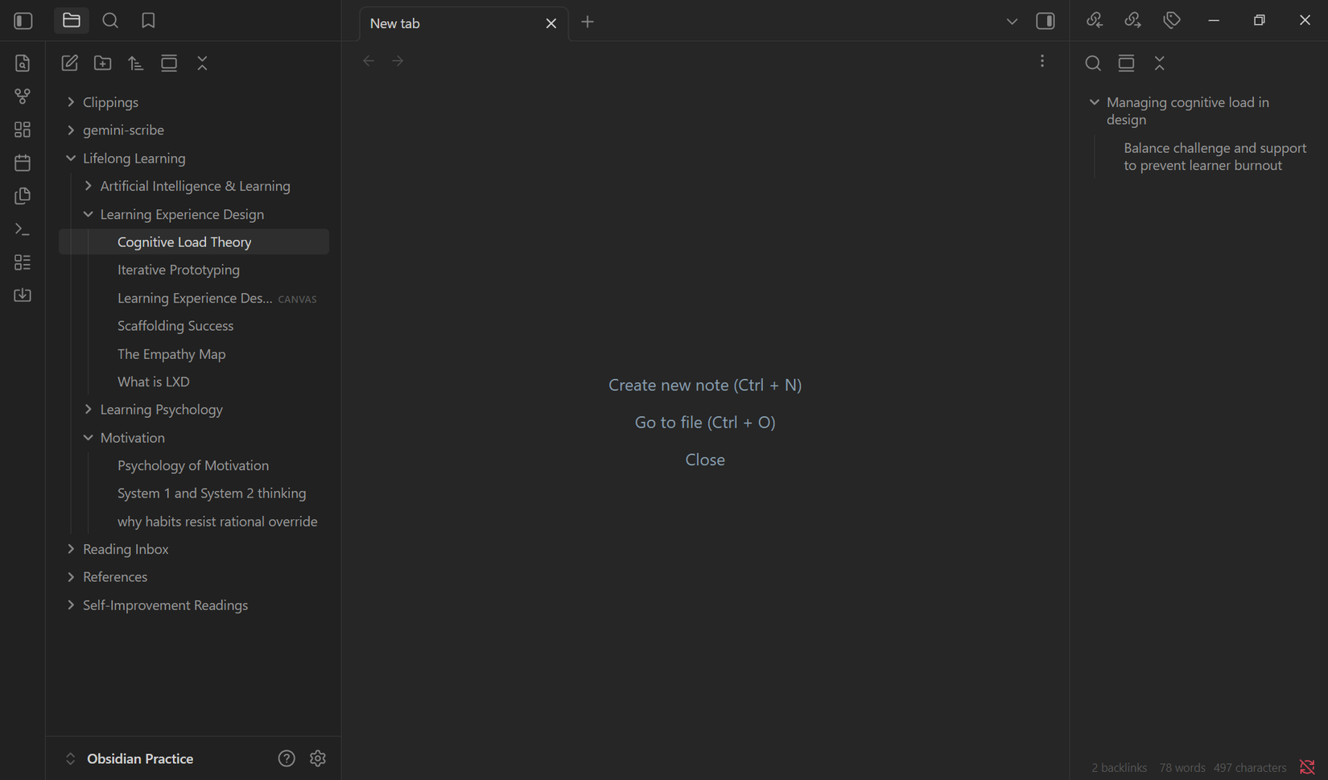Click the import ribbon icon
The image size is (1328, 780).
click(23, 295)
